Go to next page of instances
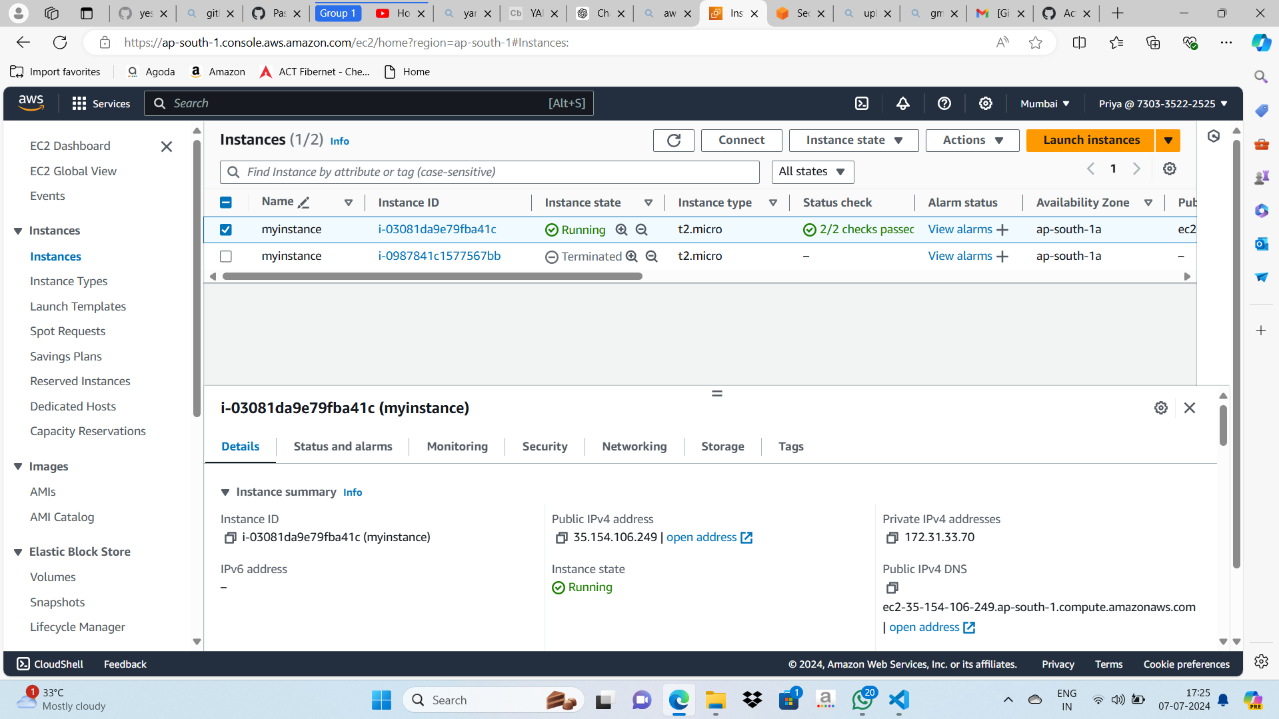This screenshot has width=1279, height=719. click(x=1137, y=169)
